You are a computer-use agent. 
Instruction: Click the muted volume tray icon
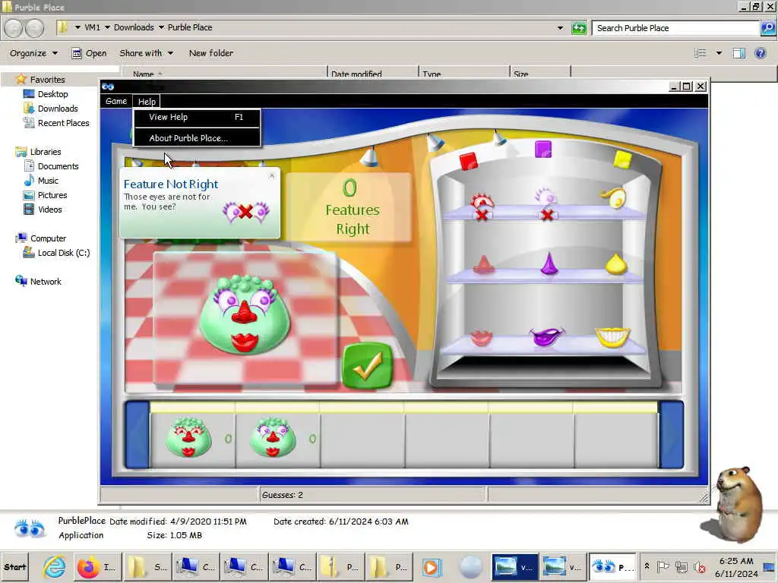click(x=700, y=566)
